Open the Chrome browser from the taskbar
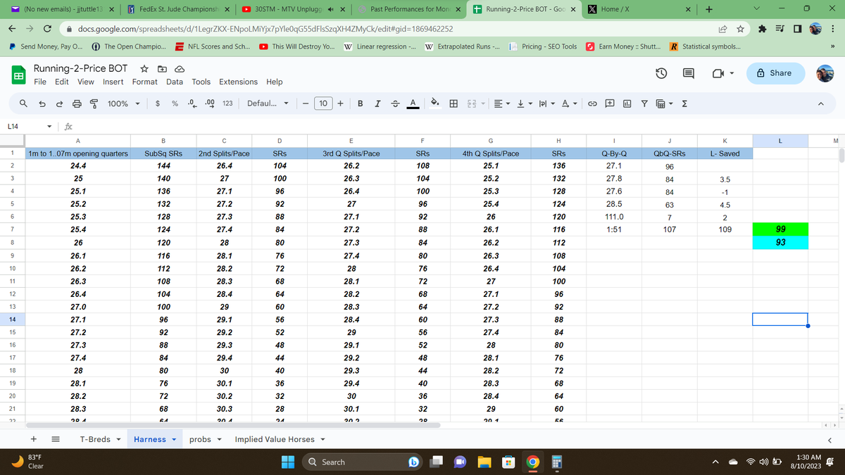The height and width of the screenshot is (475, 845). (533, 462)
